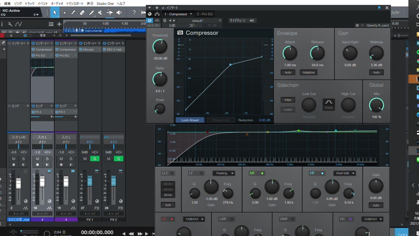Open the default preset dropdown
This screenshot has height=236, width=419.
199,21
